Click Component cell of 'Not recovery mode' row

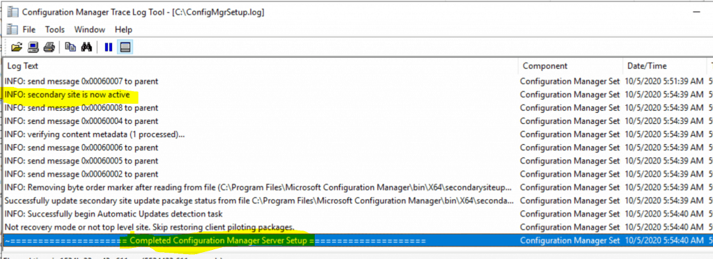[x=570, y=226]
